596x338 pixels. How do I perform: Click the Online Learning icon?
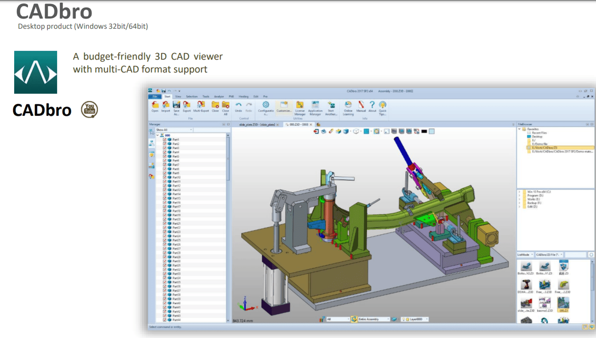(348, 105)
